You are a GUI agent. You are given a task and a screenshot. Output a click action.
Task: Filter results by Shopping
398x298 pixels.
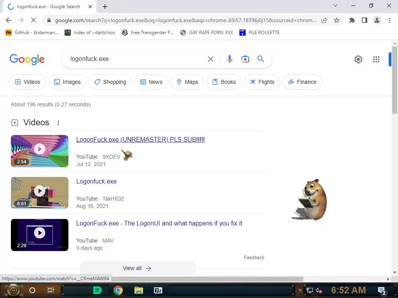110,82
